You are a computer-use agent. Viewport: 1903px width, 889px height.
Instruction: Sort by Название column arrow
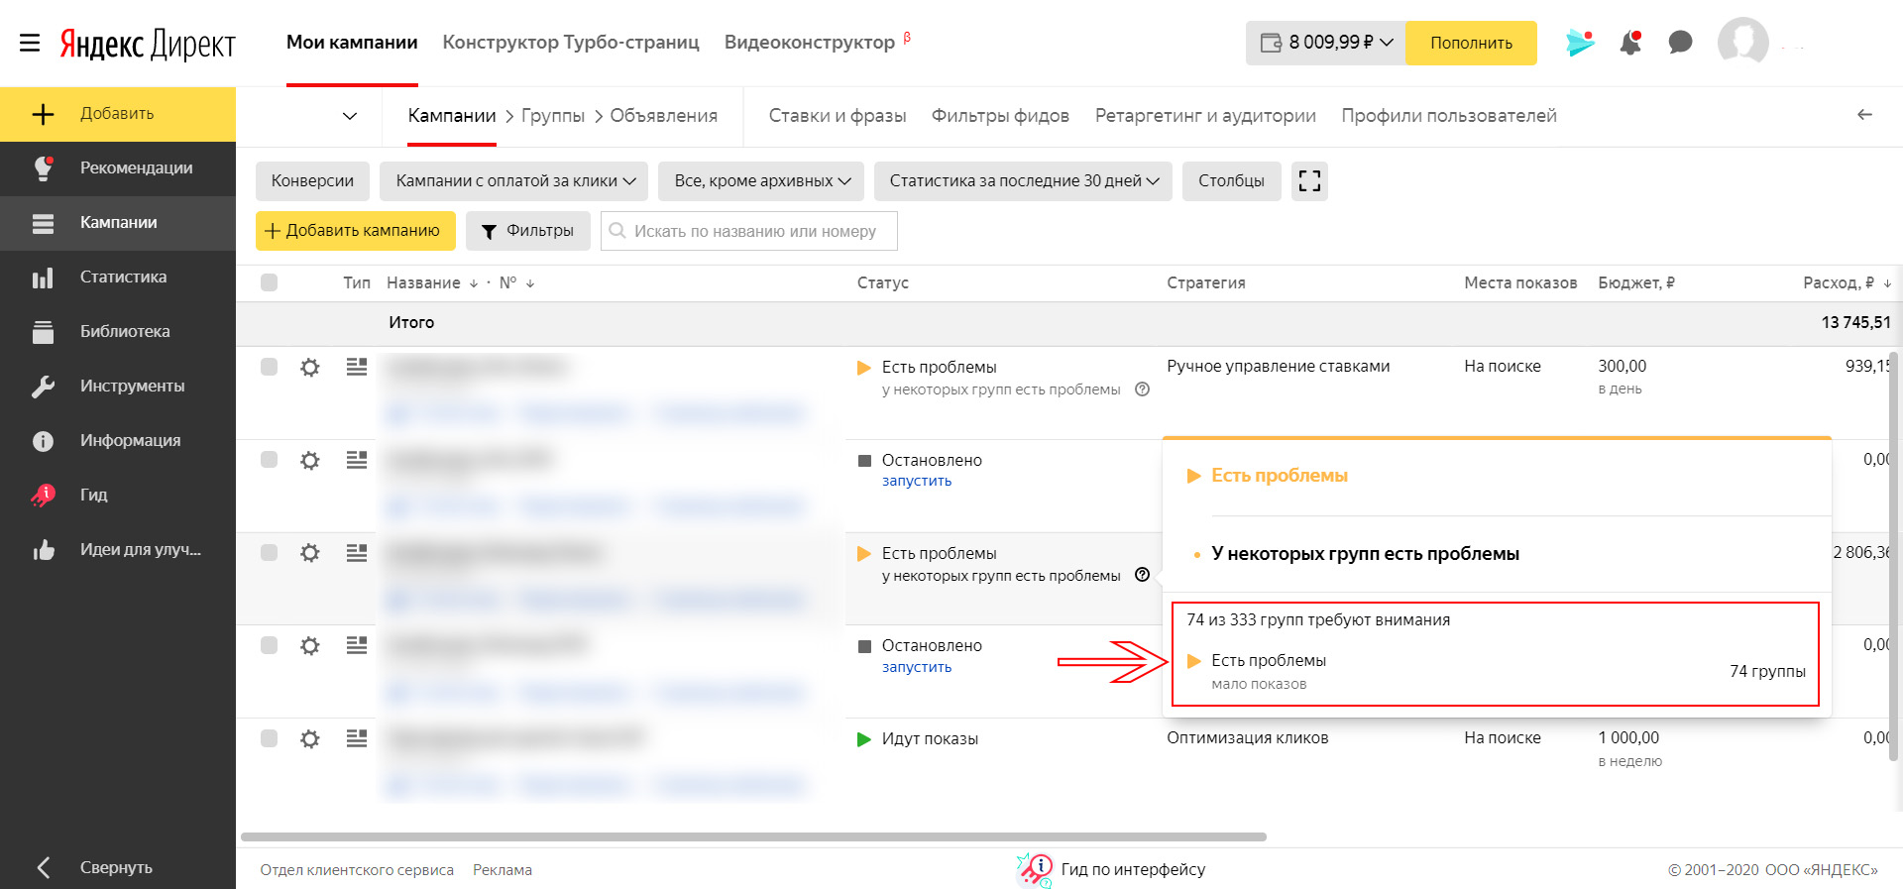[x=474, y=283]
